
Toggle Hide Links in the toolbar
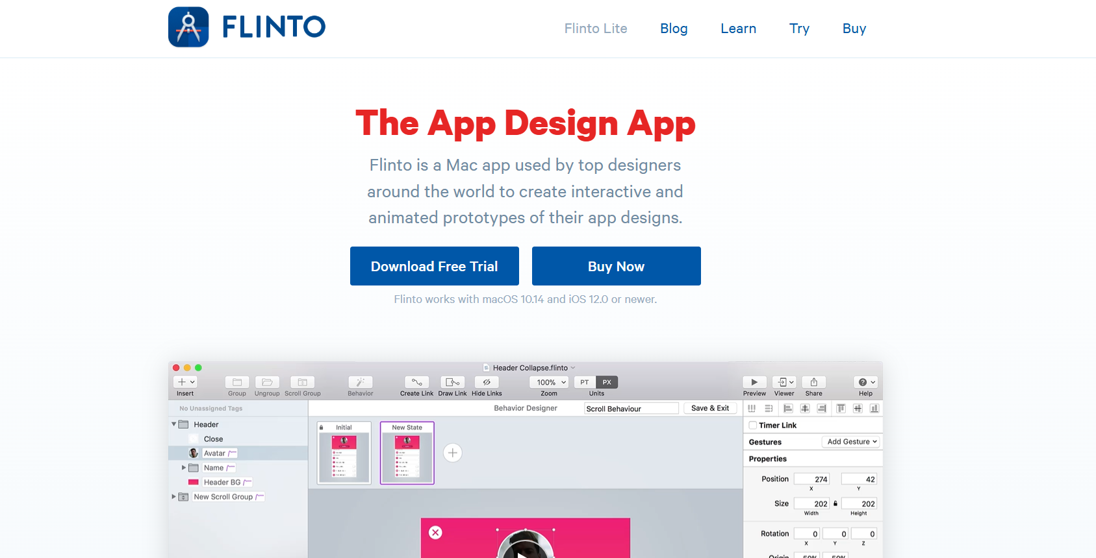pyautogui.click(x=487, y=382)
